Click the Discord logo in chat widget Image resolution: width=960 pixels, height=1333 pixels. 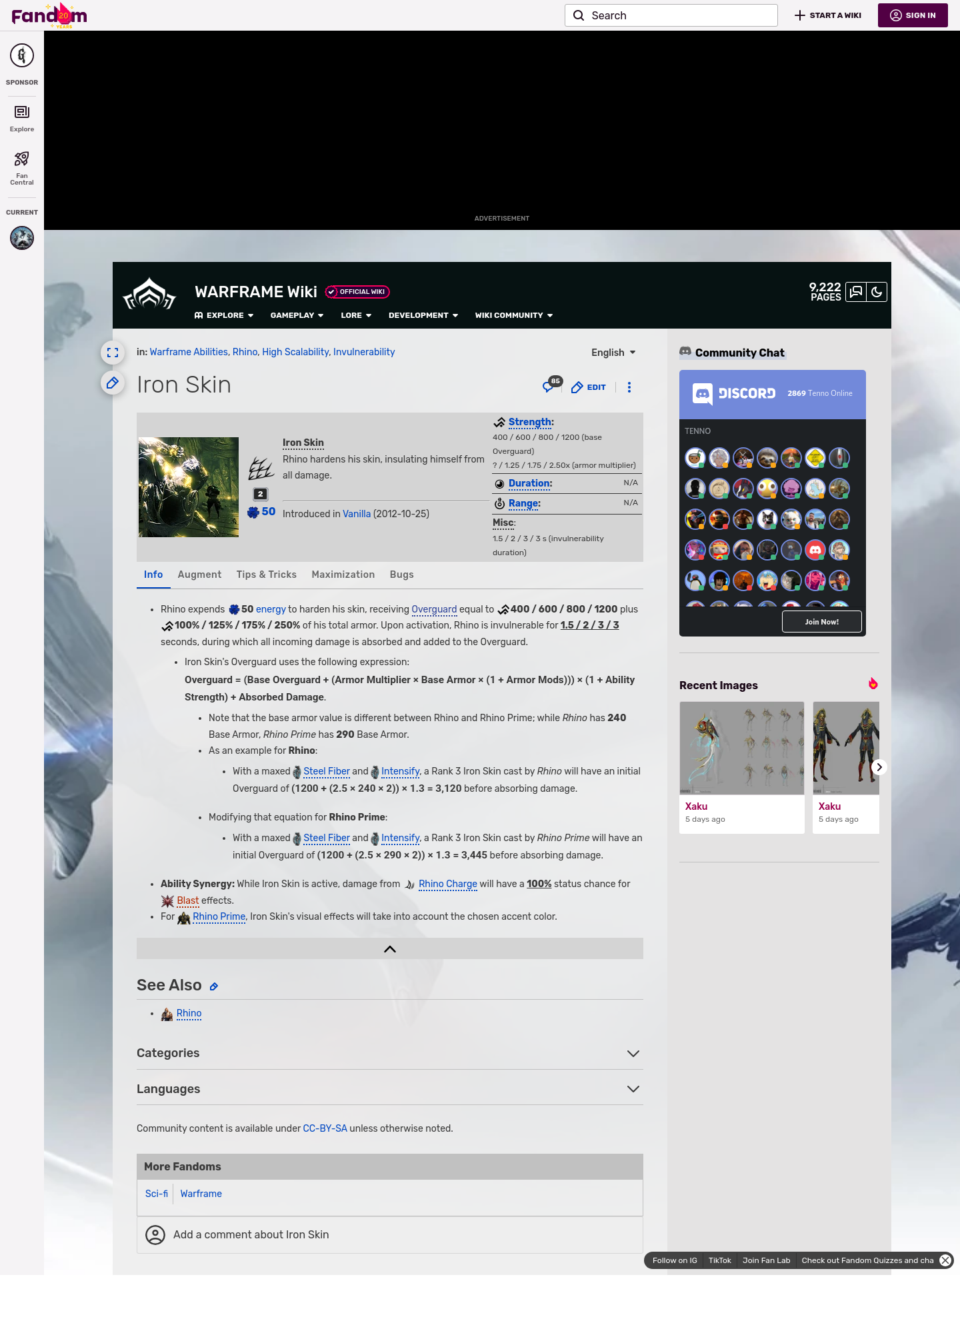tap(734, 394)
